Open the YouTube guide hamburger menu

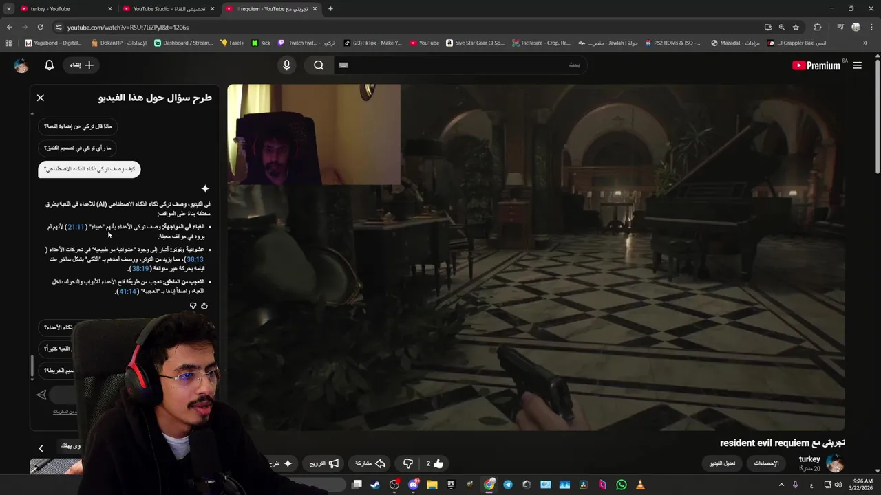pyautogui.click(x=858, y=65)
